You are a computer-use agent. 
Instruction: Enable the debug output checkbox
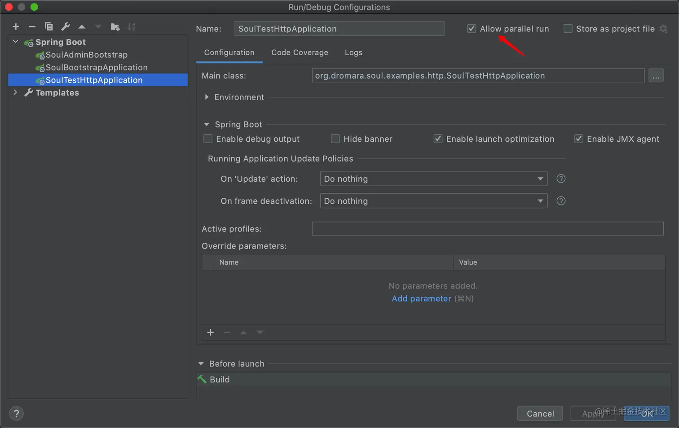(x=208, y=139)
